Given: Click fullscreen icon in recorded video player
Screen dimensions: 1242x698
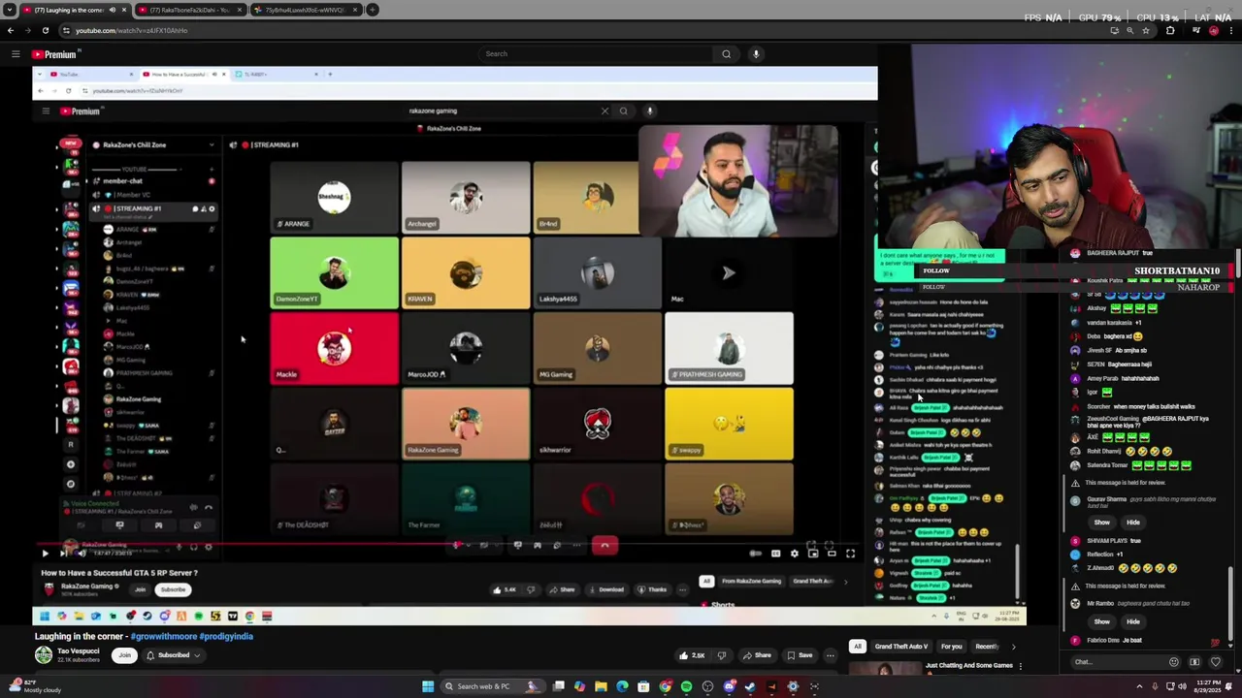Looking at the screenshot, I should coord(851,554).
